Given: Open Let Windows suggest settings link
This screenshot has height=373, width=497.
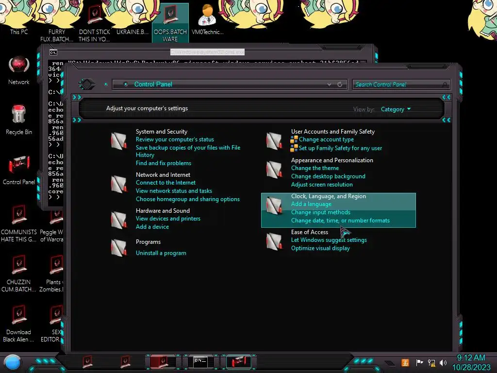Looking at the screenshot, I should click(329, 240).
